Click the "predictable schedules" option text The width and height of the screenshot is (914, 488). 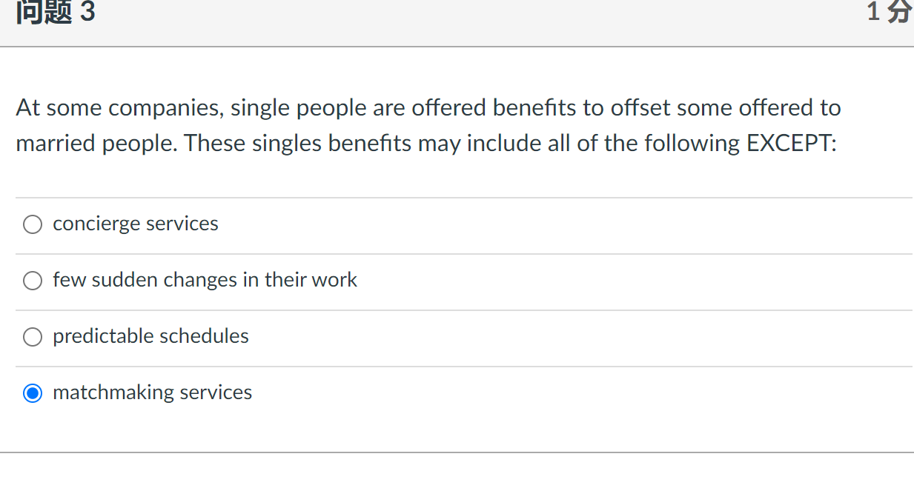coord(150,337)
